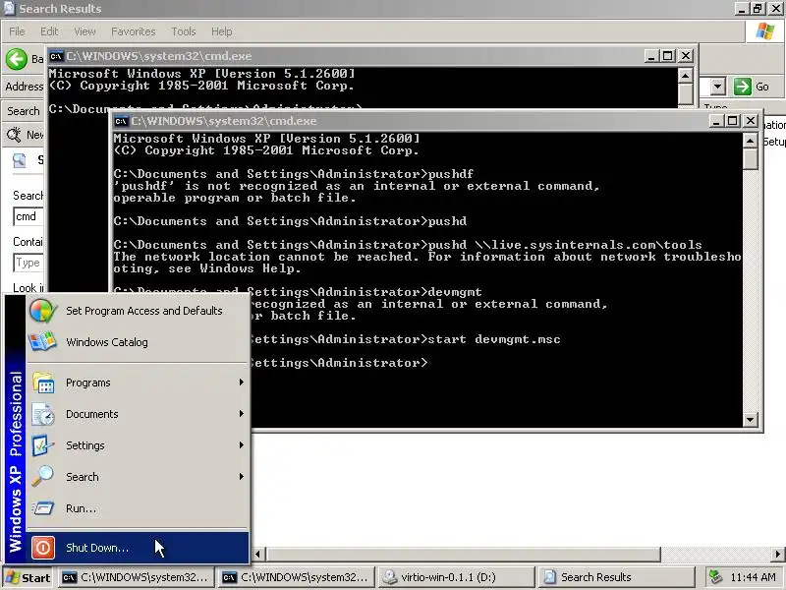Viewport: 786px width, 590px height.
Task: Click the 'start devmgmt.msc' command line text
Action: 493,339
